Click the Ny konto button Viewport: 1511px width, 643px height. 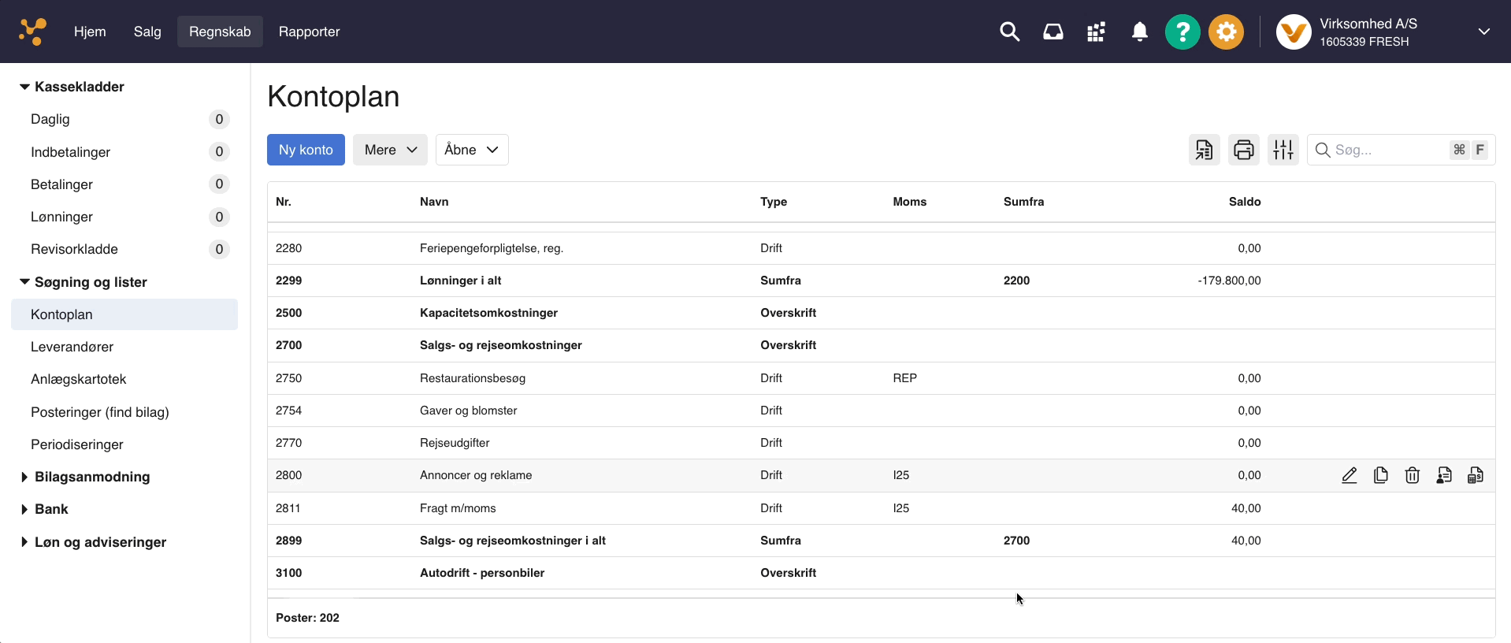pos(306,150)
